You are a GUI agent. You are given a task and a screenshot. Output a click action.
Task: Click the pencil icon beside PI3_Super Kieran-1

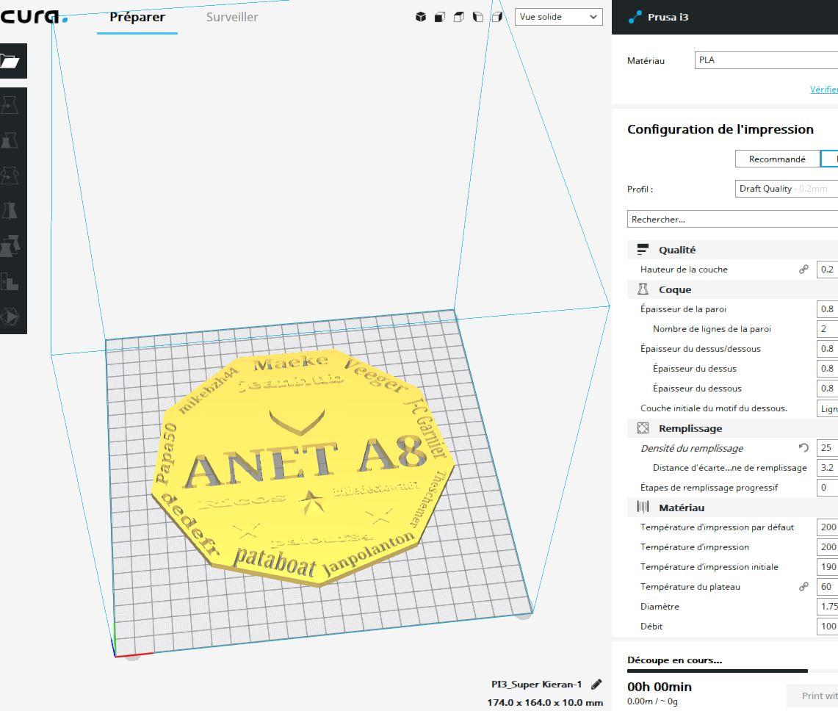click(596, 685)
